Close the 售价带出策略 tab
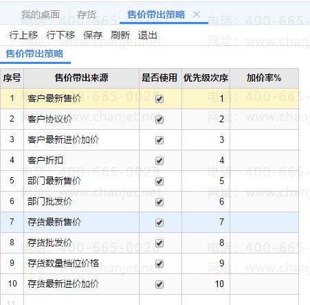Screen dimensions: 310x305 point(197,14)
